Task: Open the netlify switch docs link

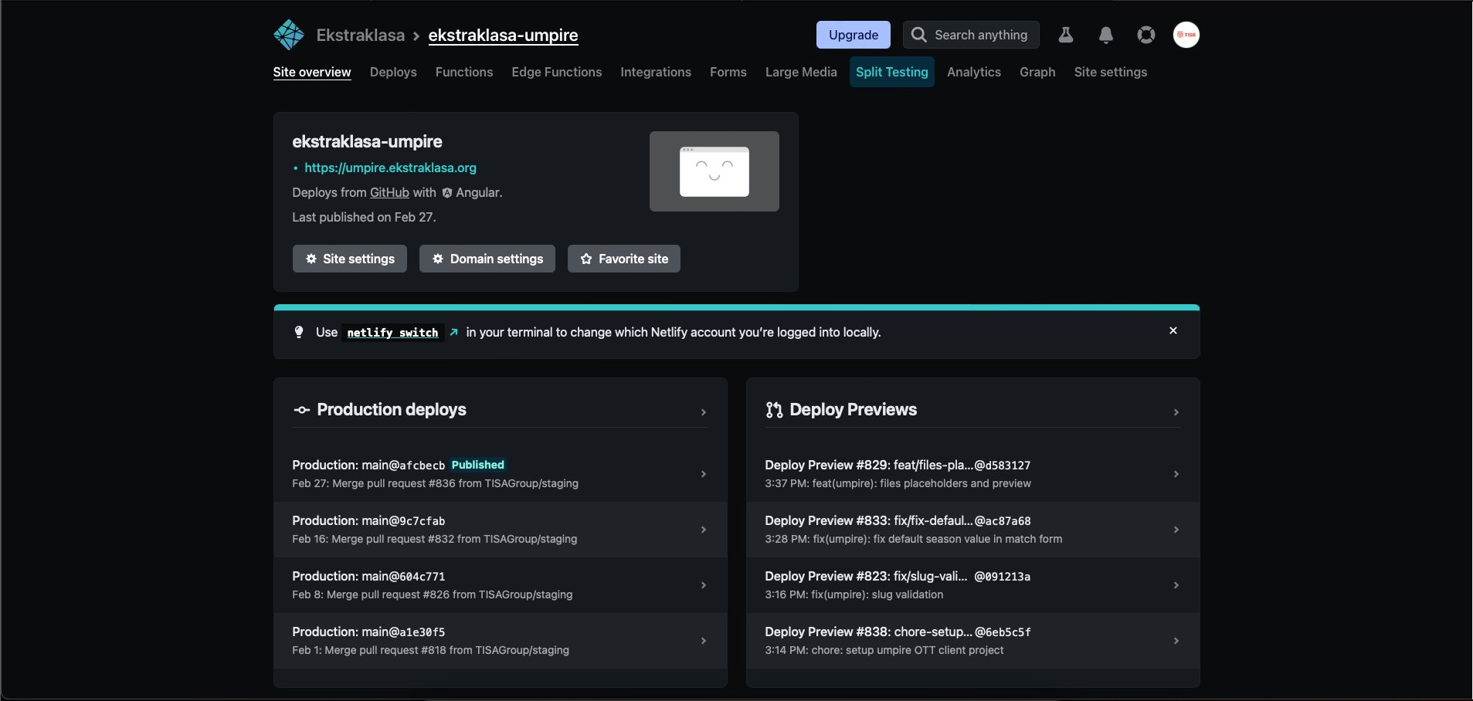Action: tap(392, 333)
